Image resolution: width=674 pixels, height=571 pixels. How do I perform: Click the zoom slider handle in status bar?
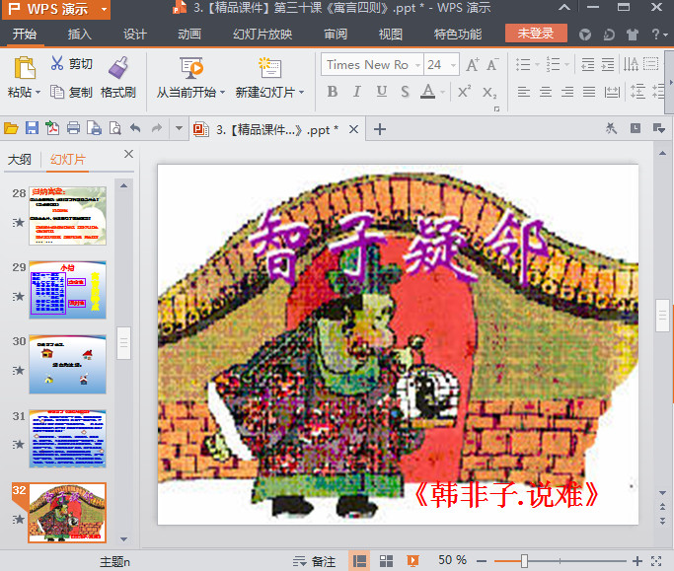(524, 560)
